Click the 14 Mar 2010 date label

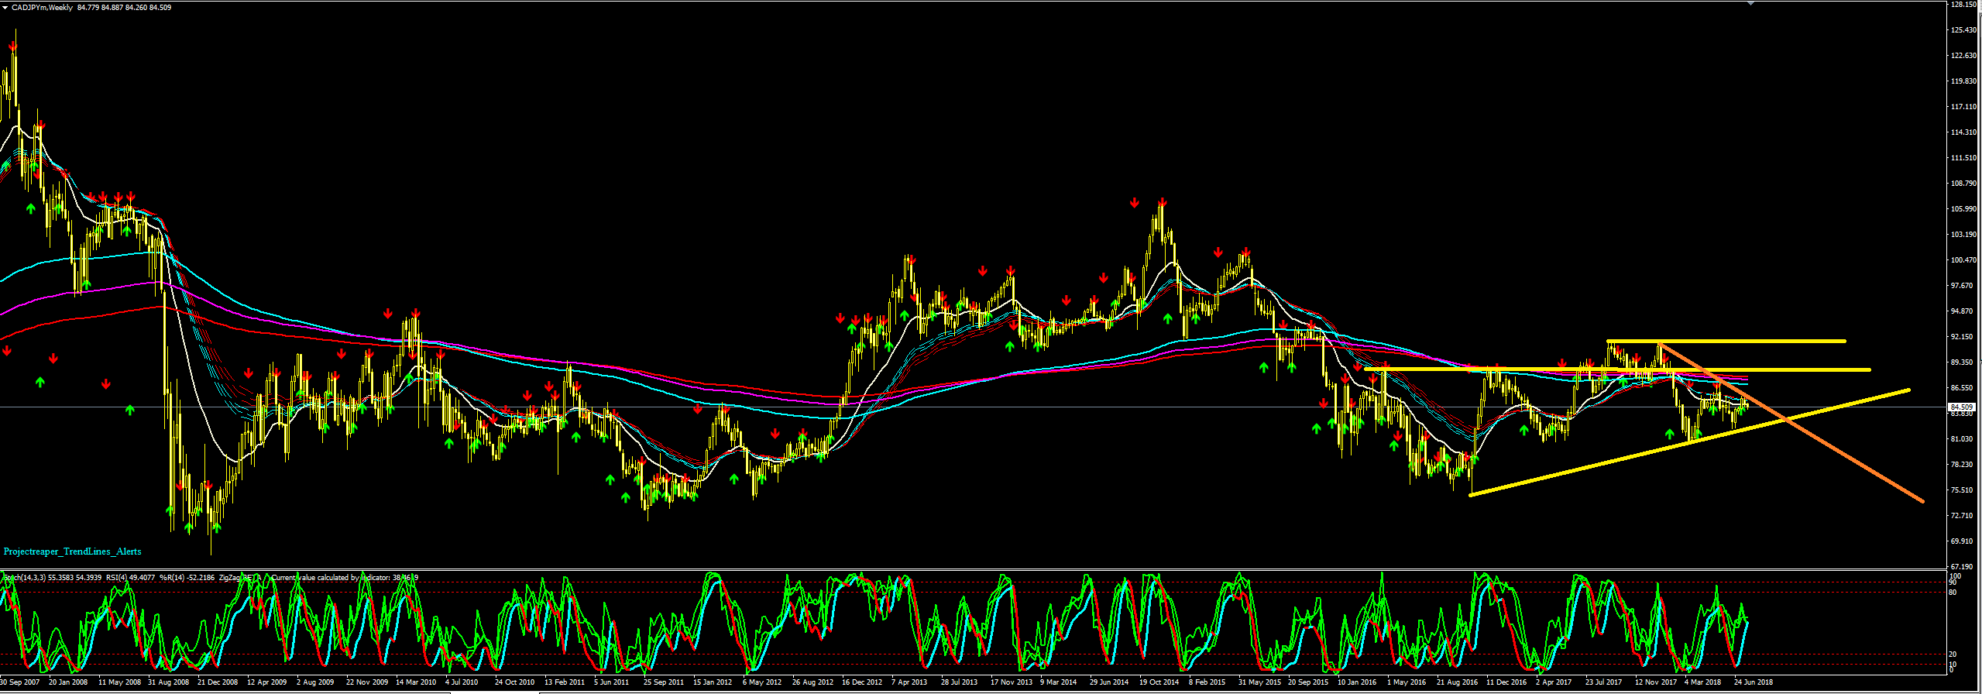[x=416, y=682]
